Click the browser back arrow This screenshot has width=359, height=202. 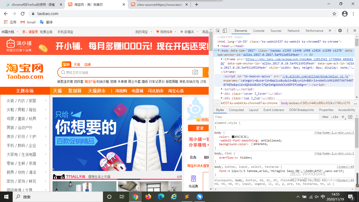[x=6, y=14]
